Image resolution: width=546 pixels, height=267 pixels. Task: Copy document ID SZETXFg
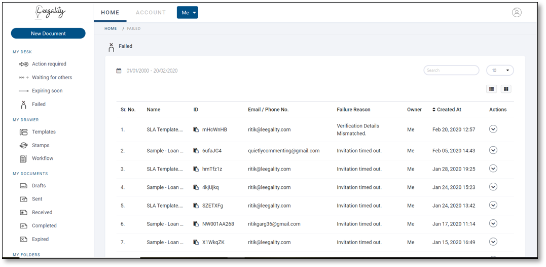196,206
